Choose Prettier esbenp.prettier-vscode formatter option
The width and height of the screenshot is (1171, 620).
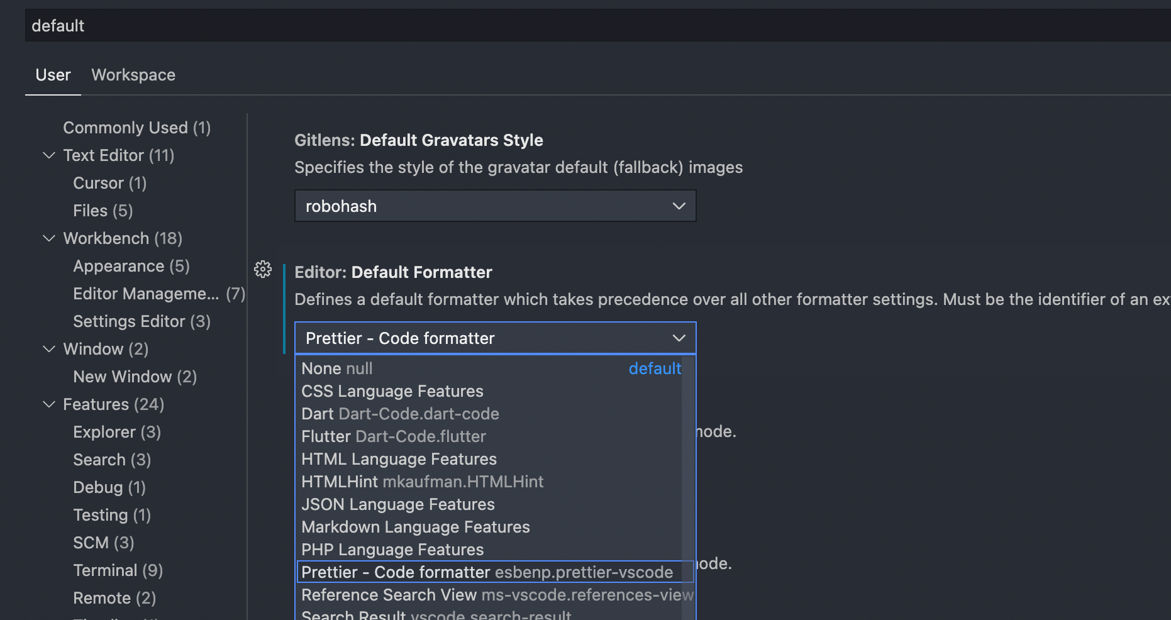pyautogui.click(x=496, y=572)
